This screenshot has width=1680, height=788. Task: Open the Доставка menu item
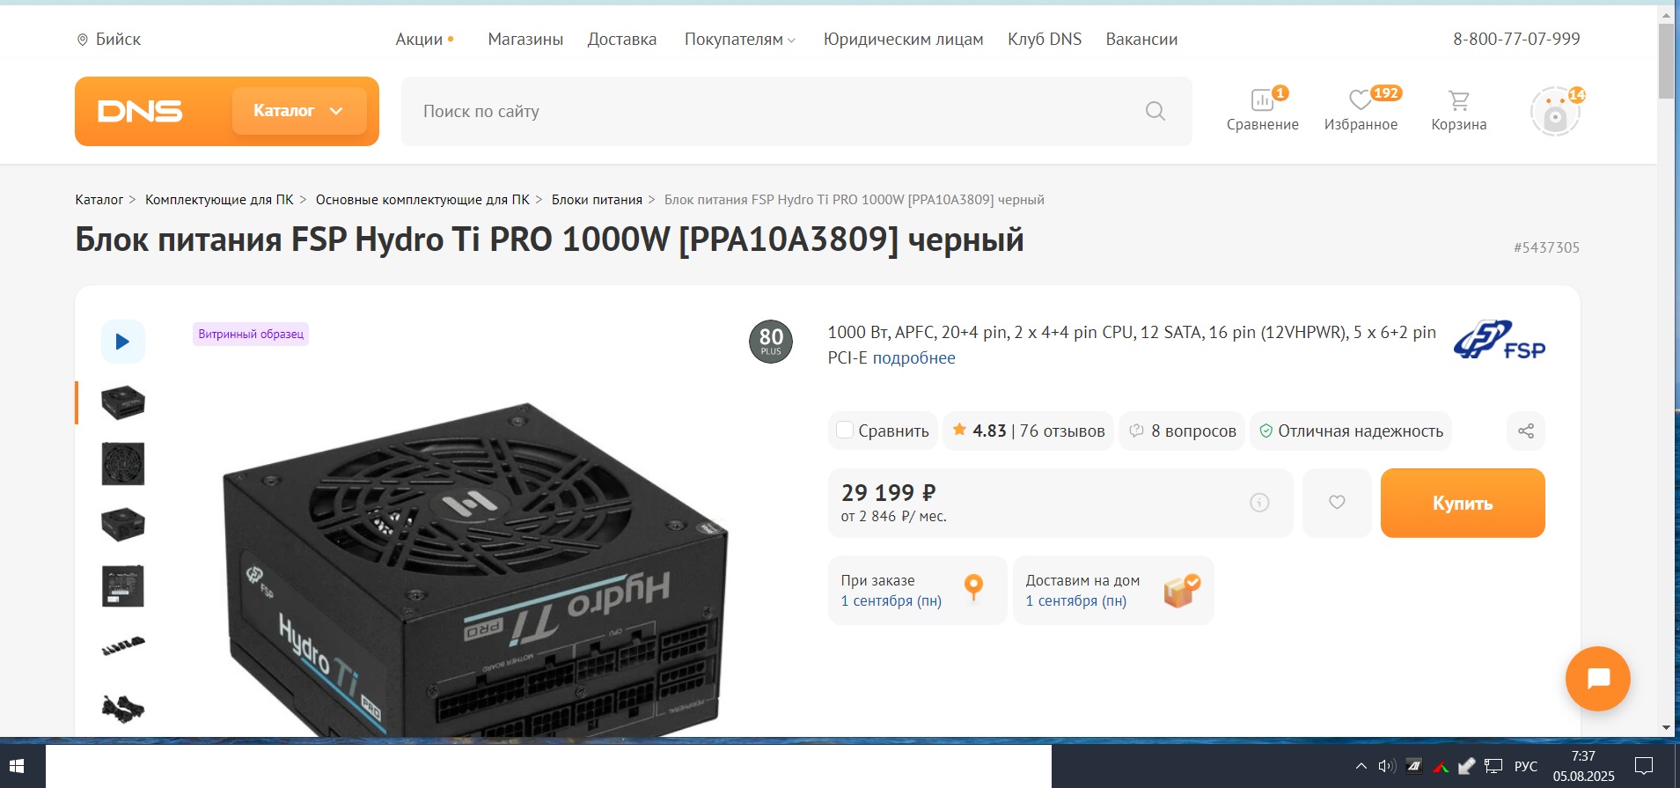[x=622, y=40]
